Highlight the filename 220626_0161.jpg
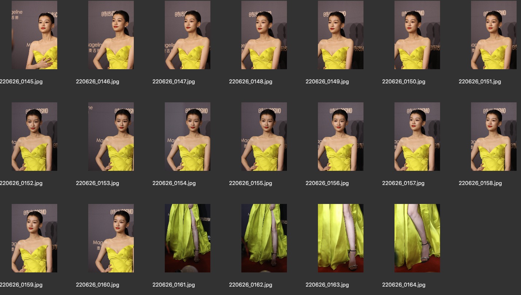521x295 pixels. [x=174, y=285]
